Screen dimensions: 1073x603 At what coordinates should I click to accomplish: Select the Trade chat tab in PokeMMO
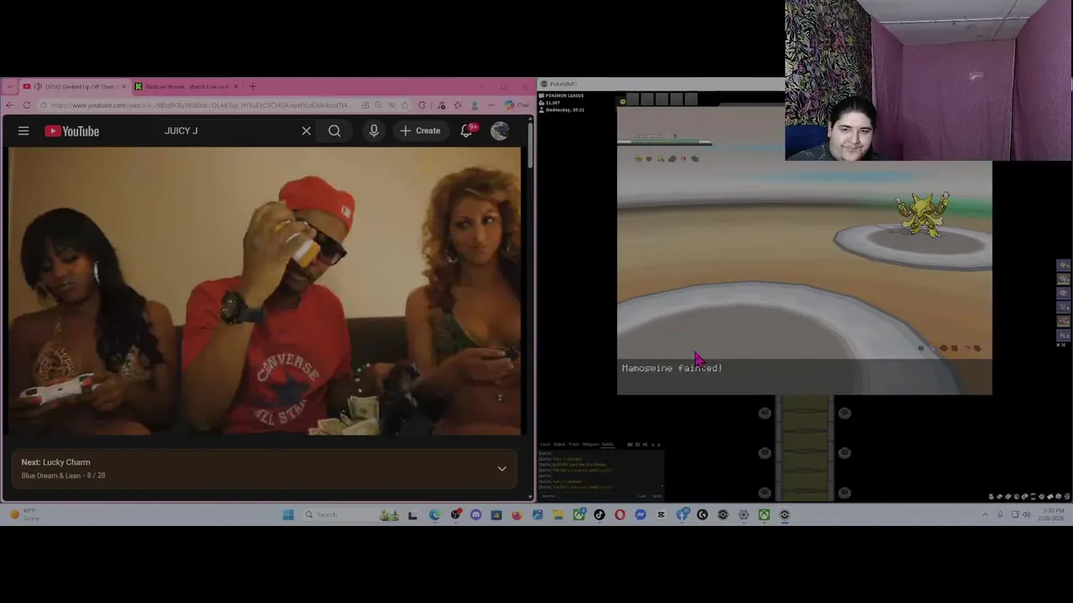coord(573,445)
